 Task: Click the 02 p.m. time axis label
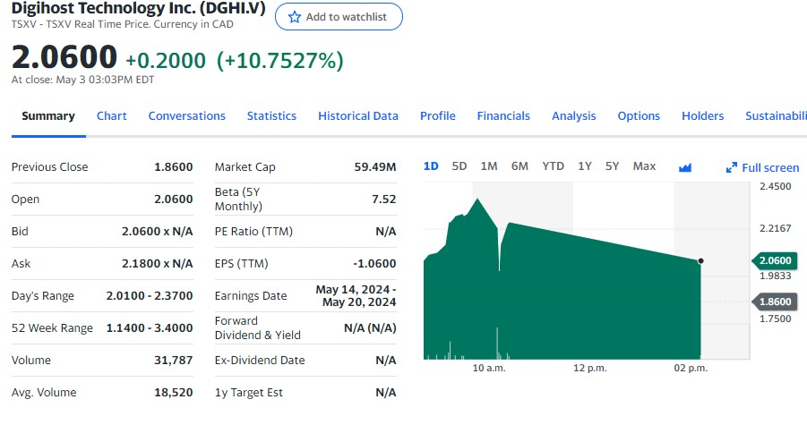click(691, 368)
